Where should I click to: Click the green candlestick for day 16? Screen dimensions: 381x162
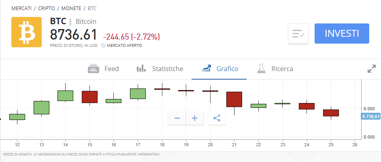point(113,101)
